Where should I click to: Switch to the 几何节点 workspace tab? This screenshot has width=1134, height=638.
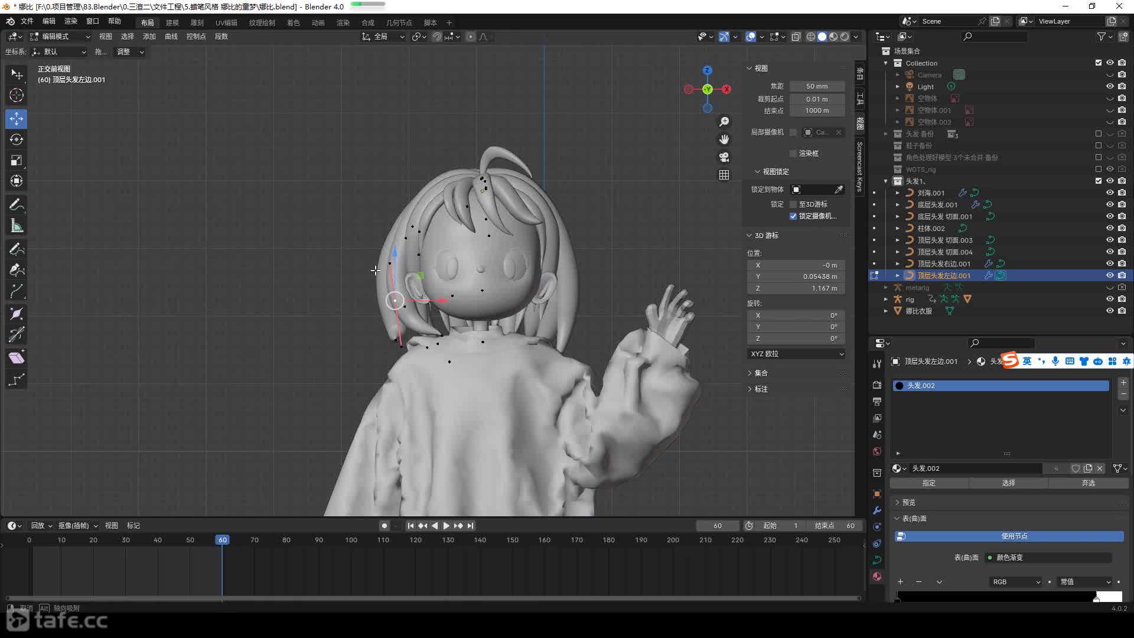(399, 22)
